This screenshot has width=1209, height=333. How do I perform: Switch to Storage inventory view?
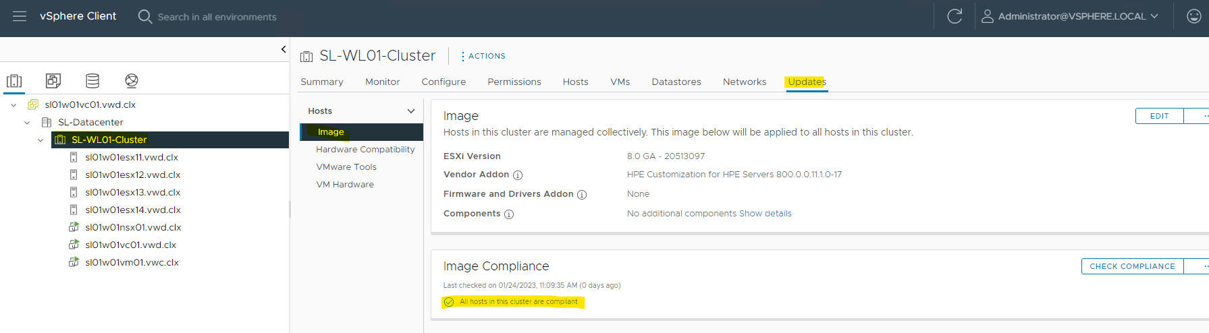[x=92, y=81]
